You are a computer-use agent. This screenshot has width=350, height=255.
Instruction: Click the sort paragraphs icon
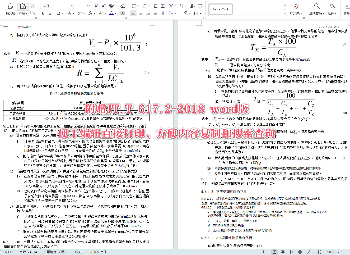pos(193,6)
